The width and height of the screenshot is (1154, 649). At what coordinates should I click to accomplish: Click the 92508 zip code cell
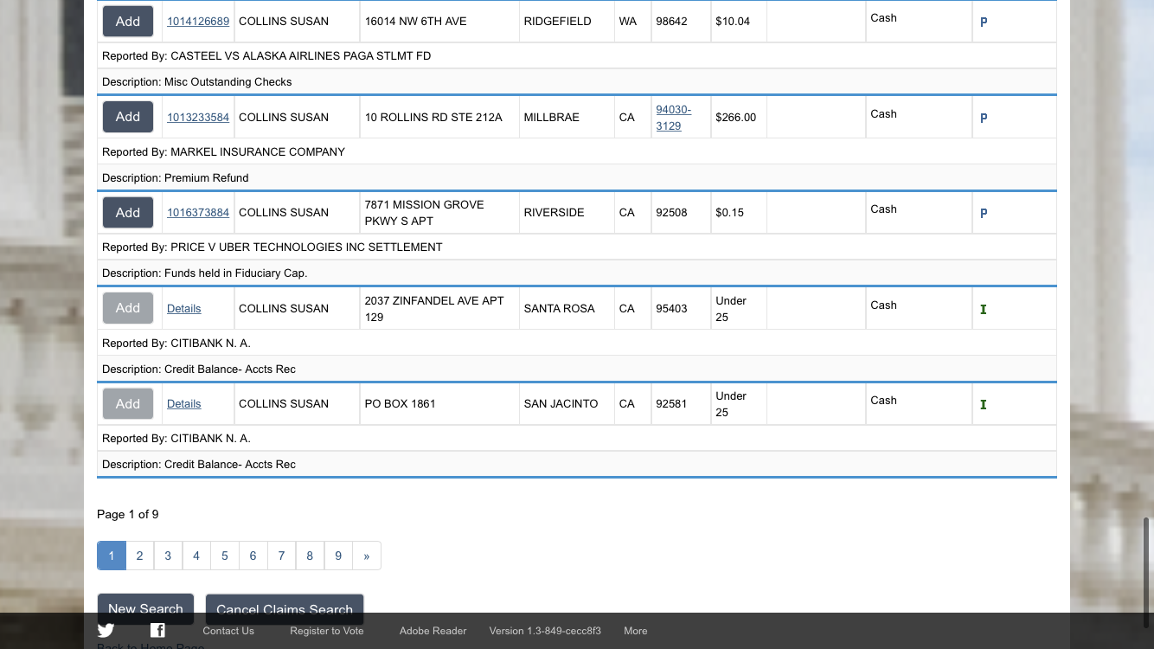(680, 212)
